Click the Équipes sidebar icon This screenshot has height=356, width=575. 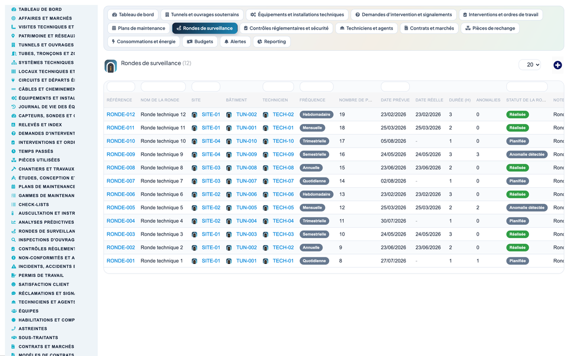coord(13,311)
